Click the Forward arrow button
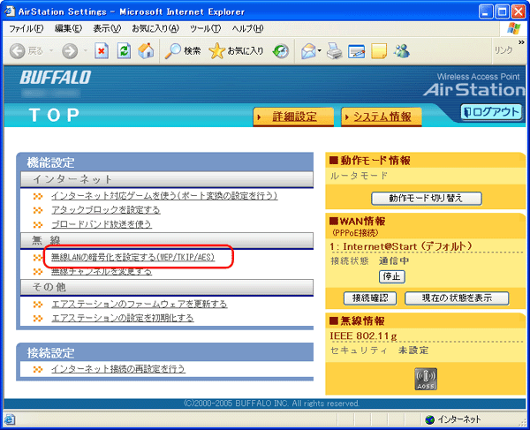The height and width of the screenshot is (430, 530). tap(70, 51)
